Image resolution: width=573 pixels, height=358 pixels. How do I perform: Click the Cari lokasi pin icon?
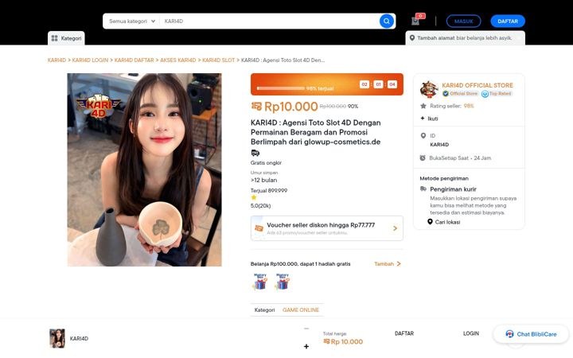[430, 222]
